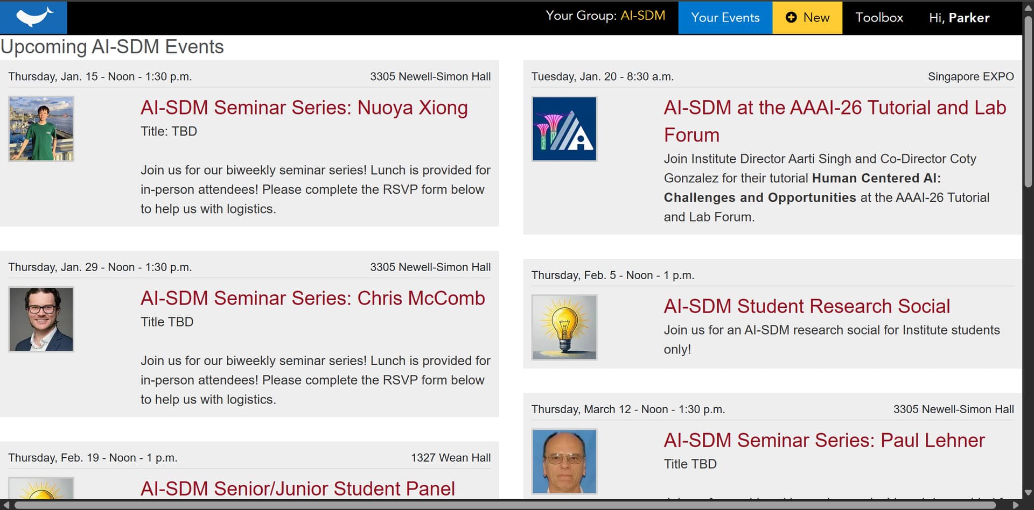1034x510 pixels.
Task: Open the Hi, Parker user menu
Action: click(959, 18)
